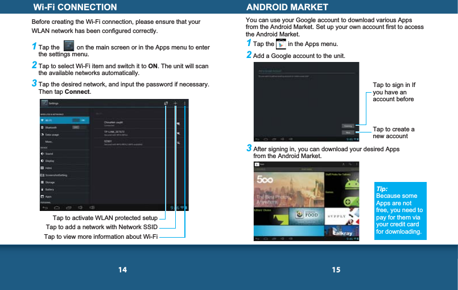458x290 pixels.
Task: Click the Settings app icon in the settings title bar
Action: pyautogui.click(x=44, y=103)
